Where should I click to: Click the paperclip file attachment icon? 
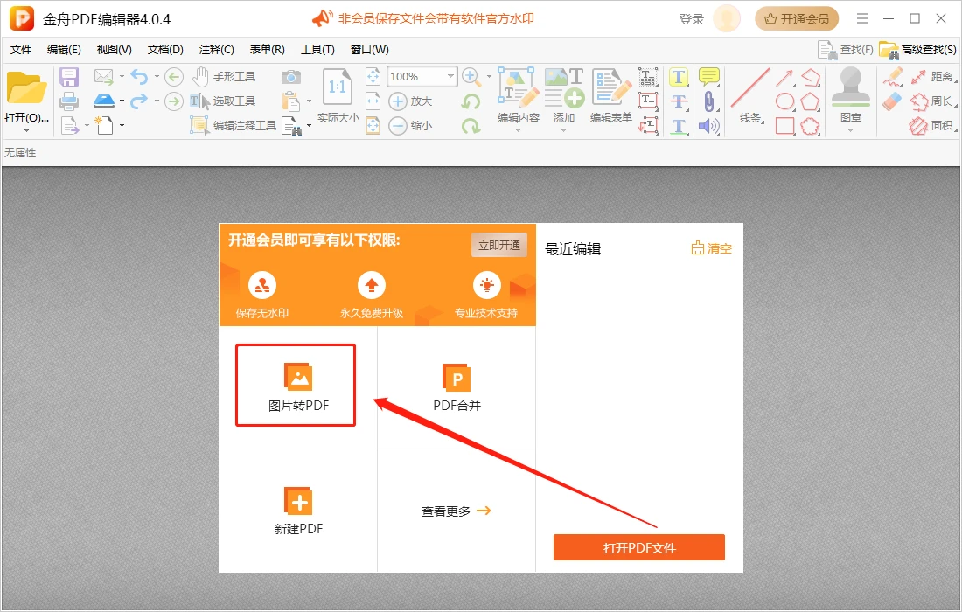coord(708,101)
